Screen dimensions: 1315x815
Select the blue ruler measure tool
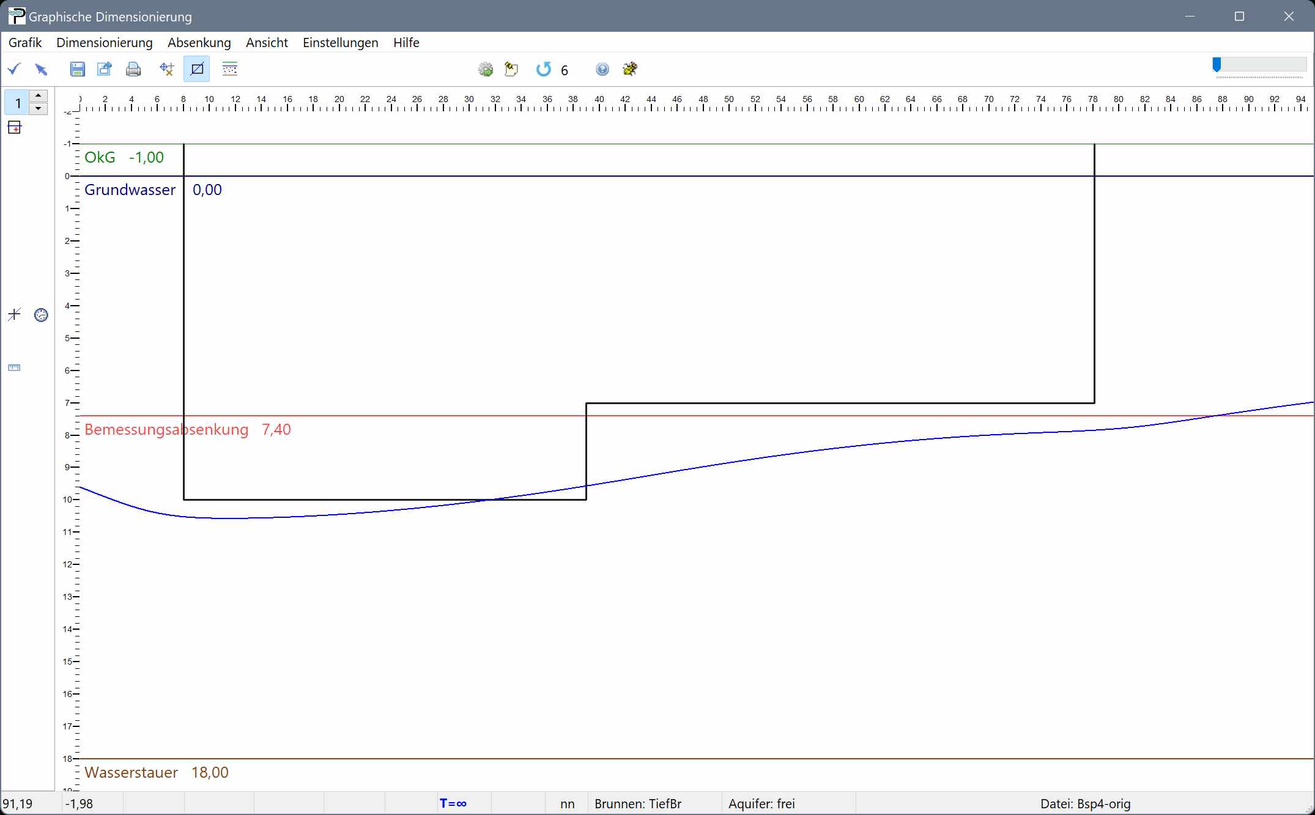[14, 367]
